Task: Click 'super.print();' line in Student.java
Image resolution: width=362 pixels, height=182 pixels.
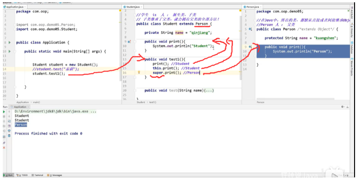Action: 167,73
